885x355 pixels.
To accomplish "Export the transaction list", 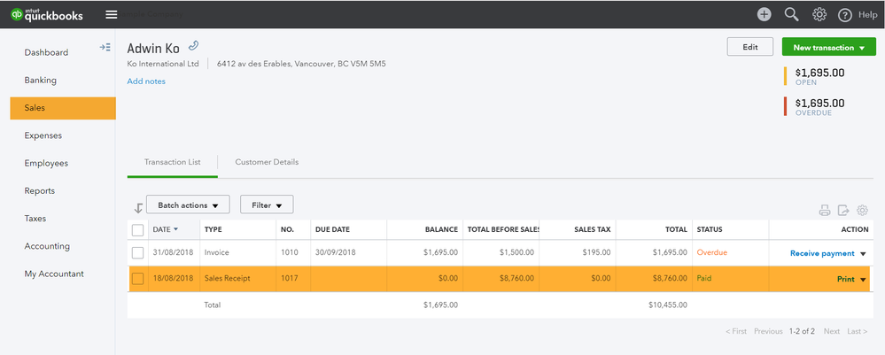I will click(x=843, y=211).
